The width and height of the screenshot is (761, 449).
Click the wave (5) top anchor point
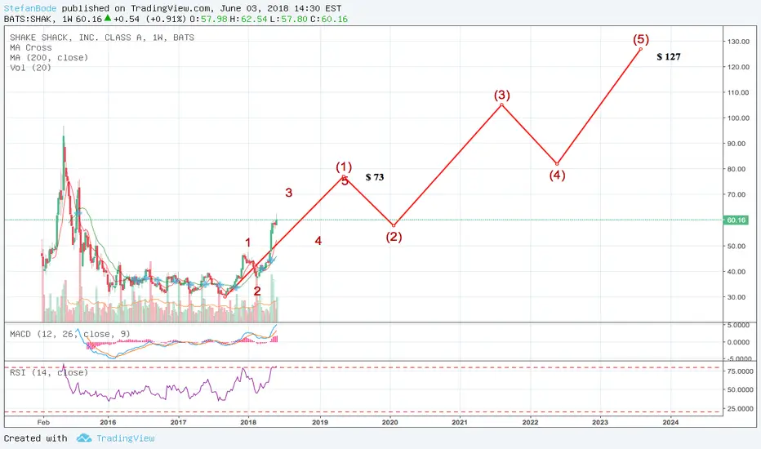[641, 49]
